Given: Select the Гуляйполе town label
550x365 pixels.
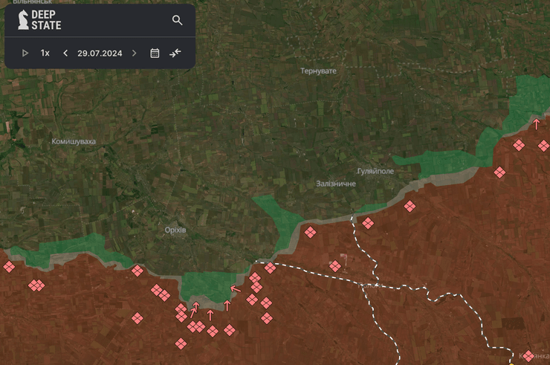Looking at the screenshot, I should coord(375,171).
